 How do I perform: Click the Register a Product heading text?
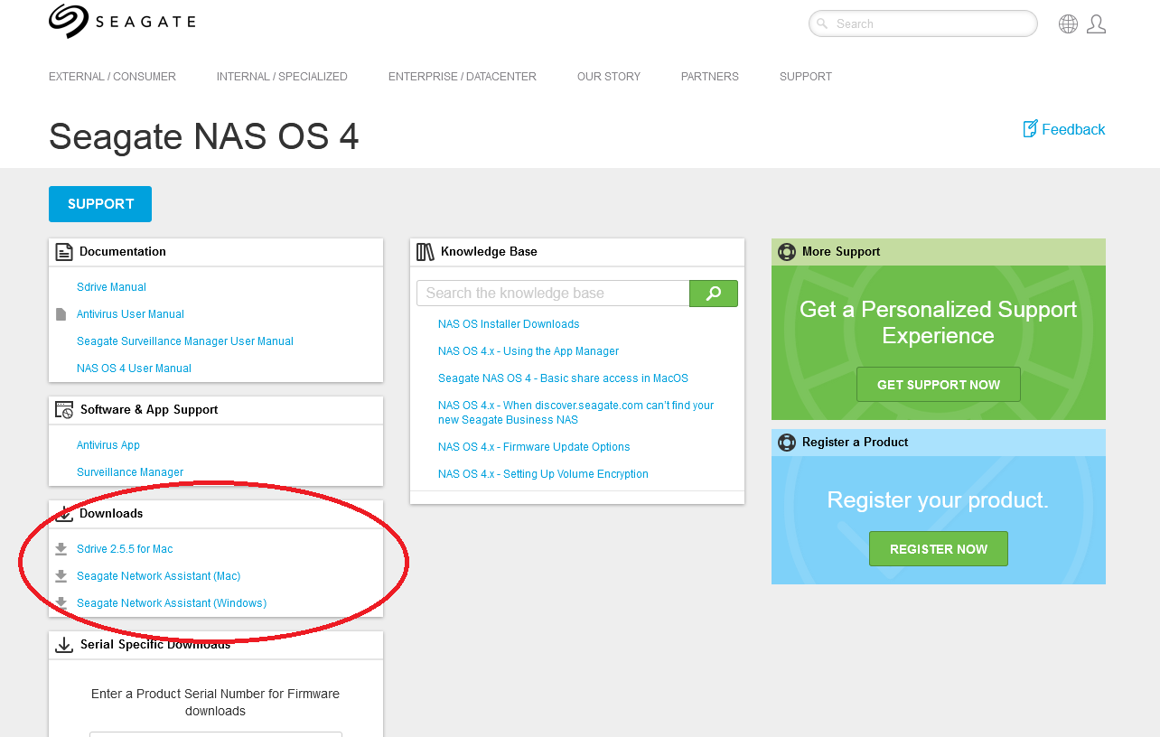pos(856,443)
